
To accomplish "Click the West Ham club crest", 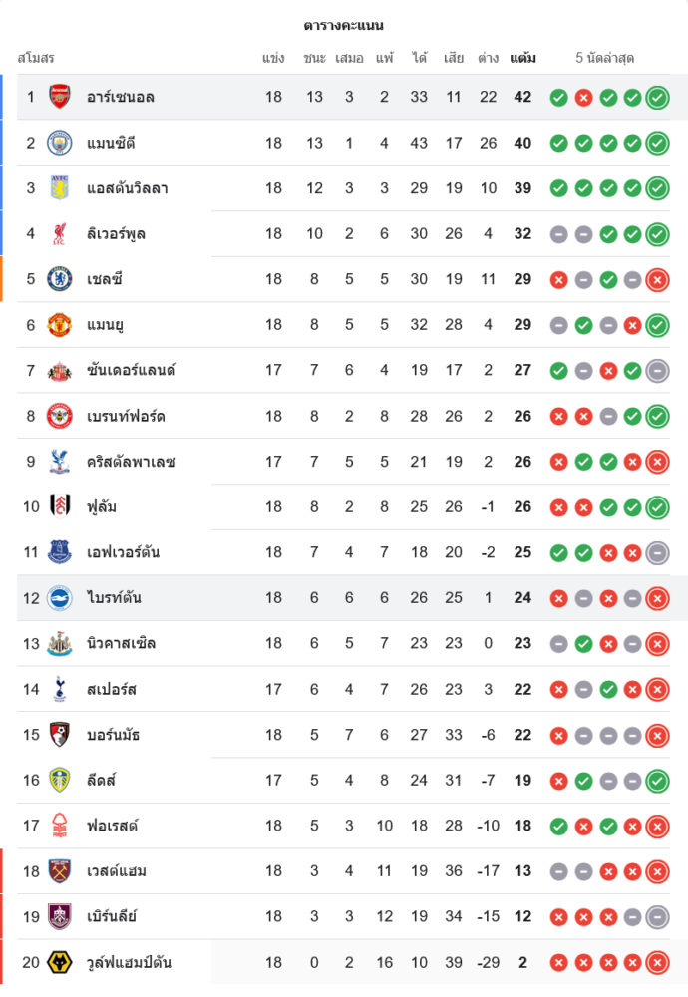I will coord(60,871).
